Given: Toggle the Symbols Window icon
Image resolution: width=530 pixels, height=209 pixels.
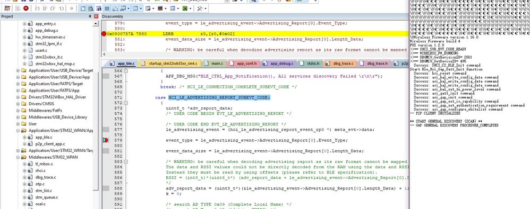Looking at the screenshot, I should 99,8.
